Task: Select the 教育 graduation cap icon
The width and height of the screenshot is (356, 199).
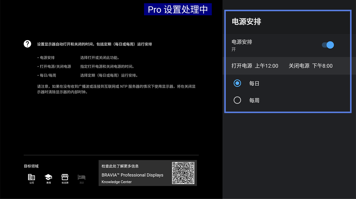Action: (48, 177)
